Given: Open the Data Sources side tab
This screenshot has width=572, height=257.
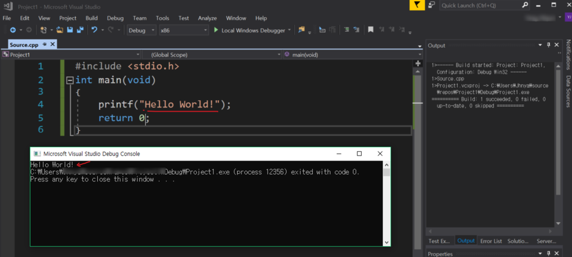Looking at the screenshot, I should 568,91.
